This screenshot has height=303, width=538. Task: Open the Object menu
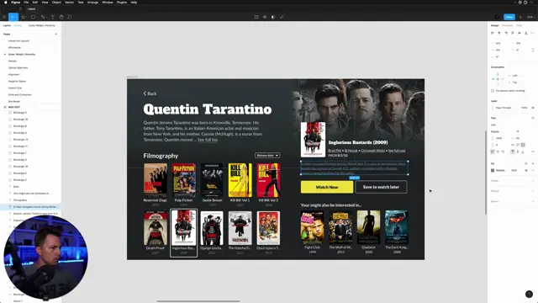(x=56, y=3)
